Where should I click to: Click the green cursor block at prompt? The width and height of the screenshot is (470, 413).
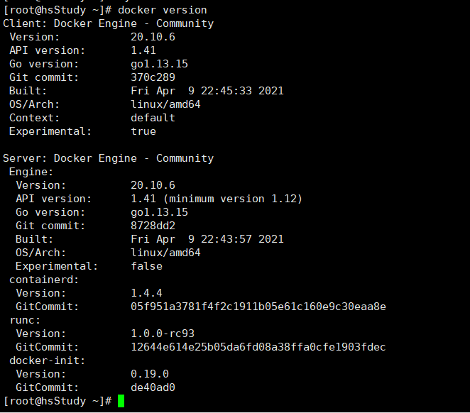coord(121,401)
